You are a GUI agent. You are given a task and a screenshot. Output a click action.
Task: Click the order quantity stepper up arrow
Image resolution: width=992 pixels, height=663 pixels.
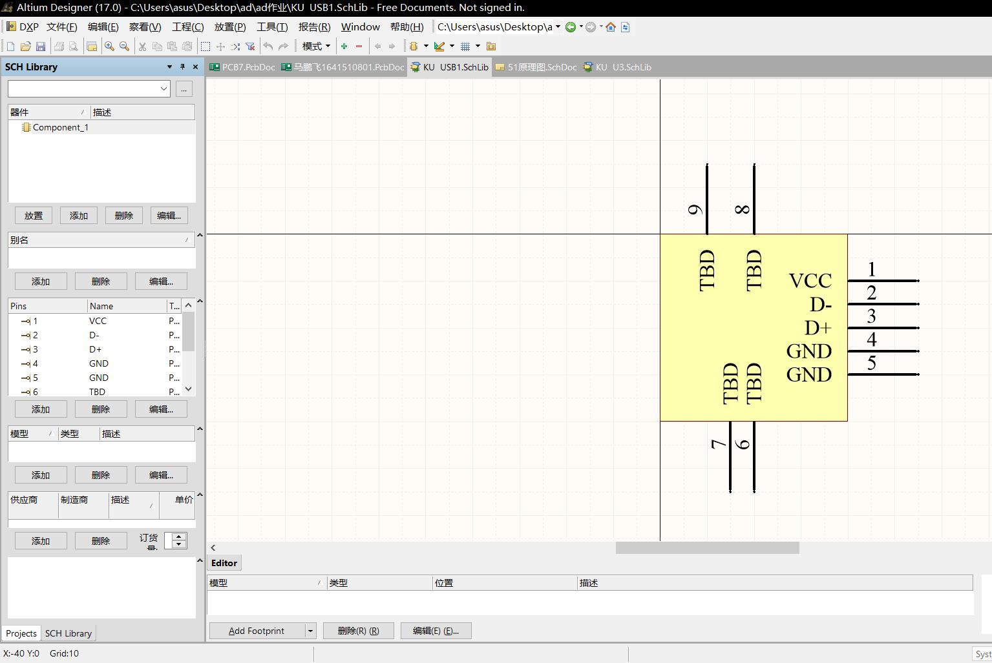click(180, 537)
